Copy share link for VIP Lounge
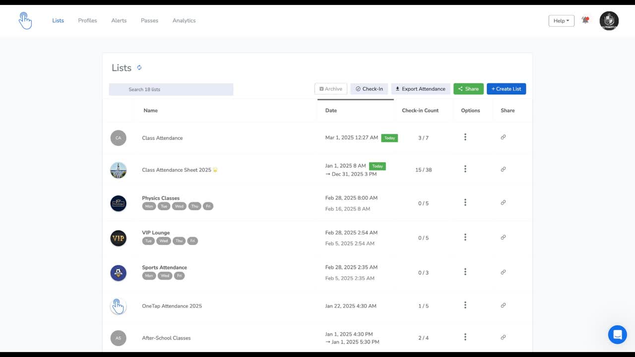Image resolution: width=635 pixels, height=357 pixels. coord(503,238)
